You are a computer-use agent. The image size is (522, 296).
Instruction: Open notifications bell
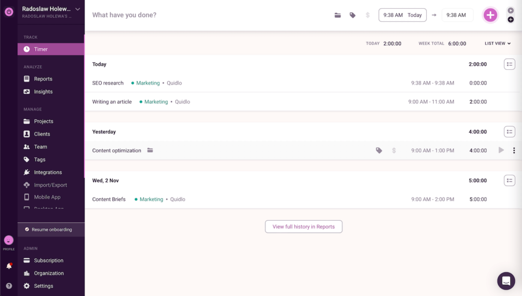[x=9, y=266]
